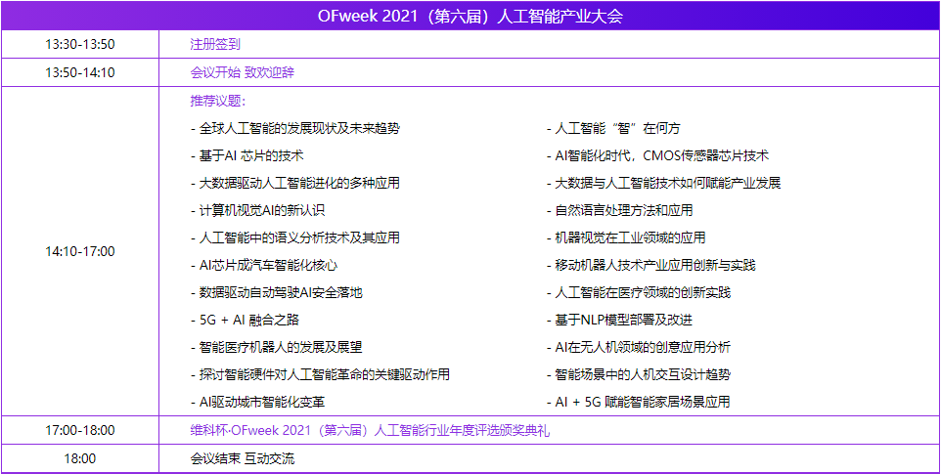Select topic 机器视觉在工业领域的应用

pyautogui.click(x=626, y=237)
